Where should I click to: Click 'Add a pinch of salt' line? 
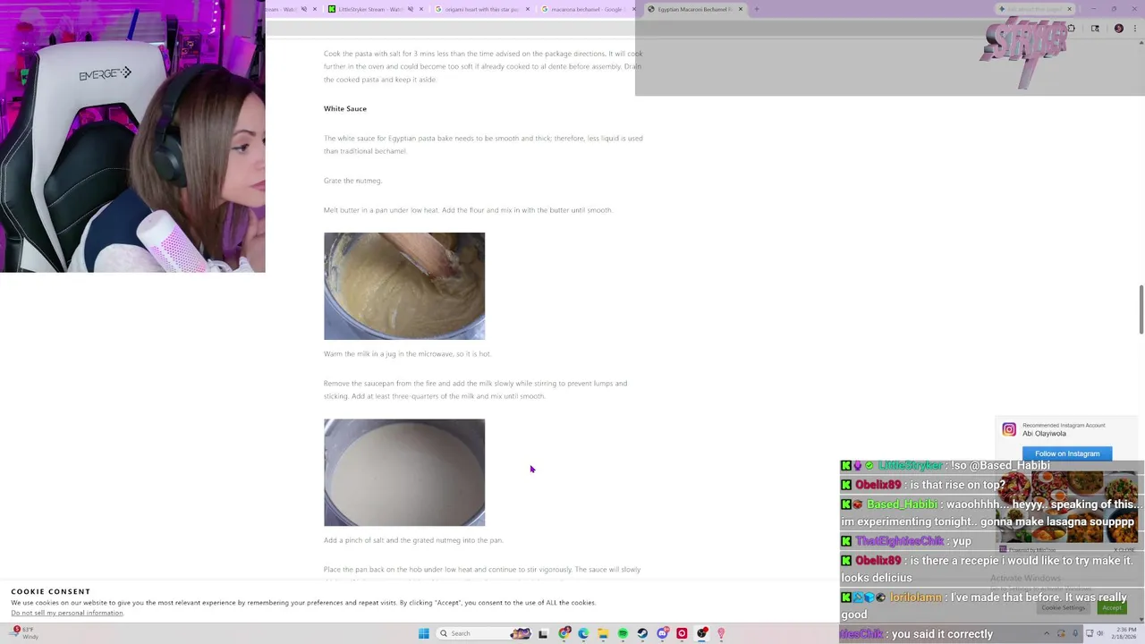[x=413, y=540]
